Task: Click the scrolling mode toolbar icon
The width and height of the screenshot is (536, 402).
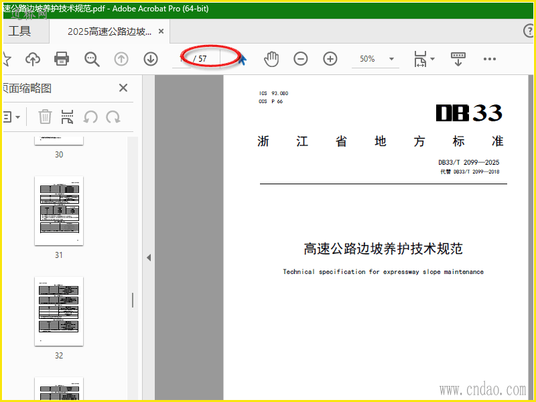Action: click(x=458, y=59)
